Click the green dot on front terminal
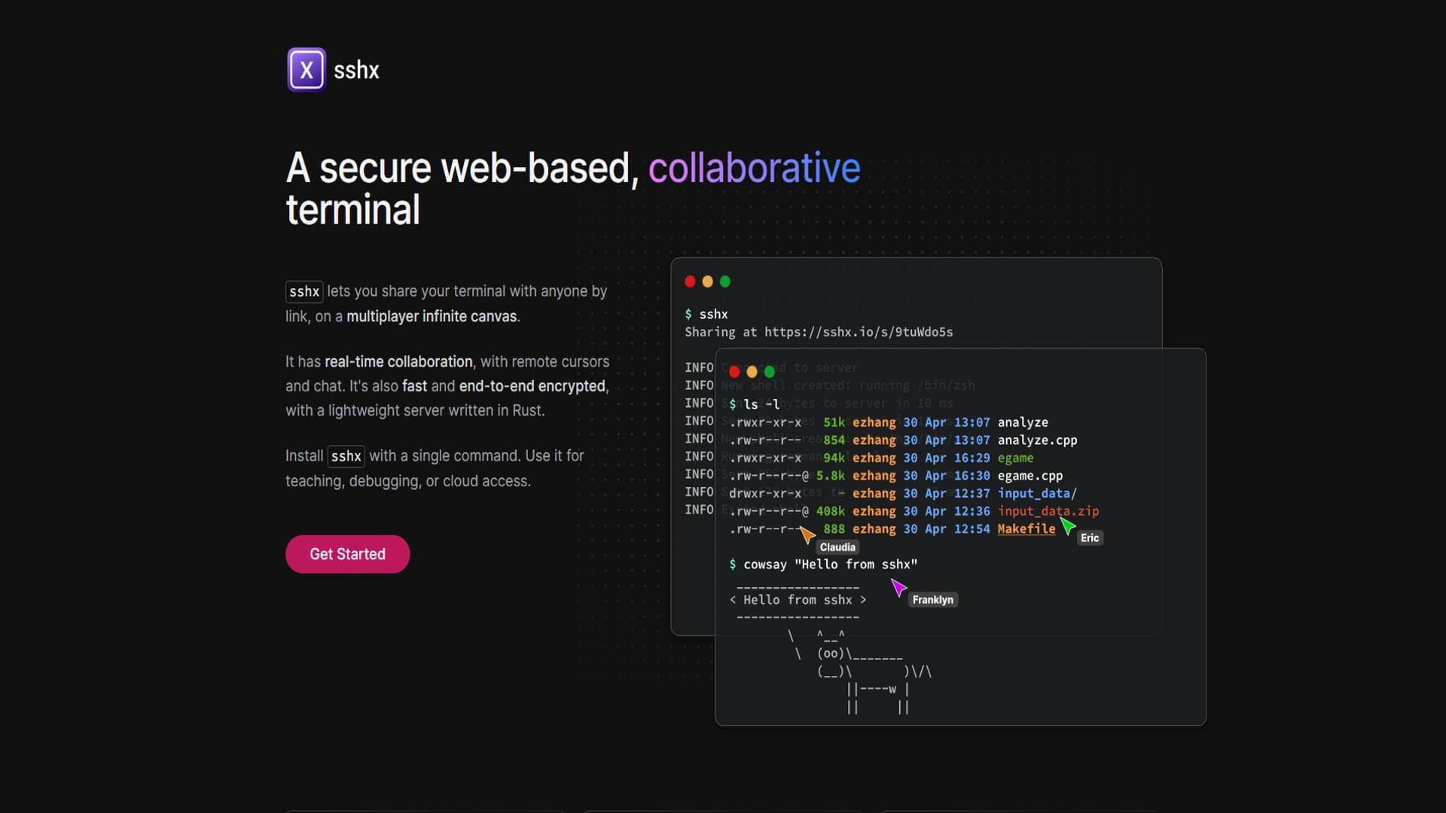Screen dimensions: 1446x813 pos(769,372)
